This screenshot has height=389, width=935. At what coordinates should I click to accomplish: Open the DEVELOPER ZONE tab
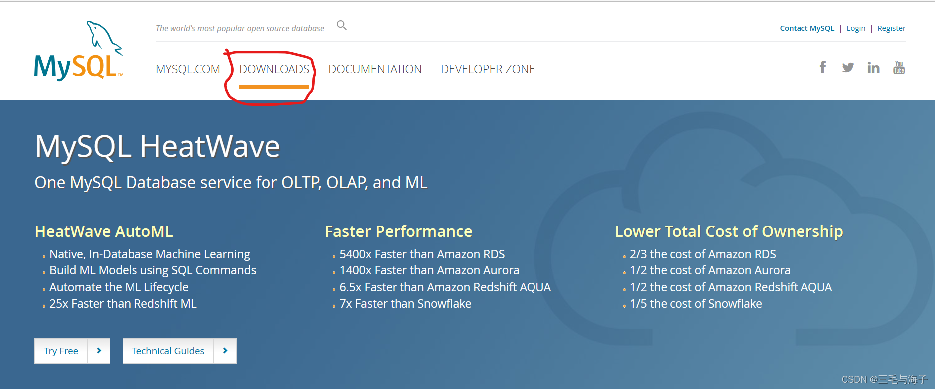(x=488, y=69)
